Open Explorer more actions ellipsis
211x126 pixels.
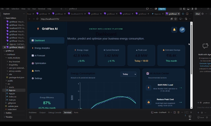click(24, 14)
